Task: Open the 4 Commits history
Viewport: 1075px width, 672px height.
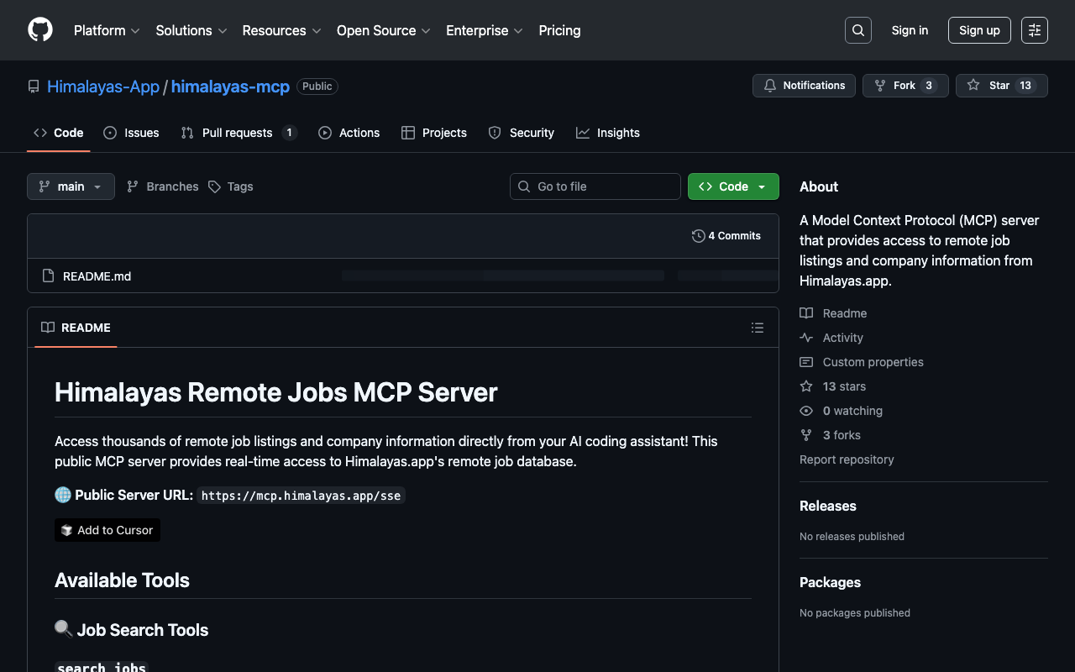Action: pyautogui.click(x=726, y=236)
